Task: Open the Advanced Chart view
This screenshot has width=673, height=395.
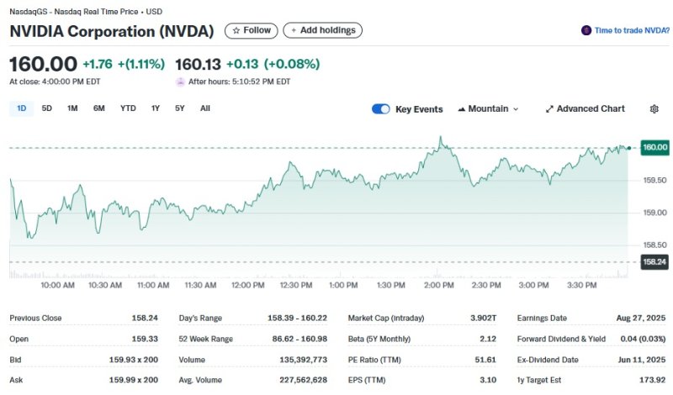Action: coord(585,109)
